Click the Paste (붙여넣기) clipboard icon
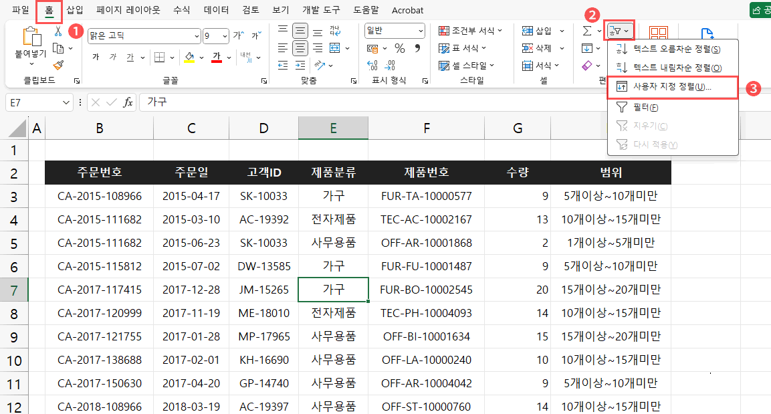Image resolution: width=771 pixels, height=414 pixels. click(x=31, y=37)
